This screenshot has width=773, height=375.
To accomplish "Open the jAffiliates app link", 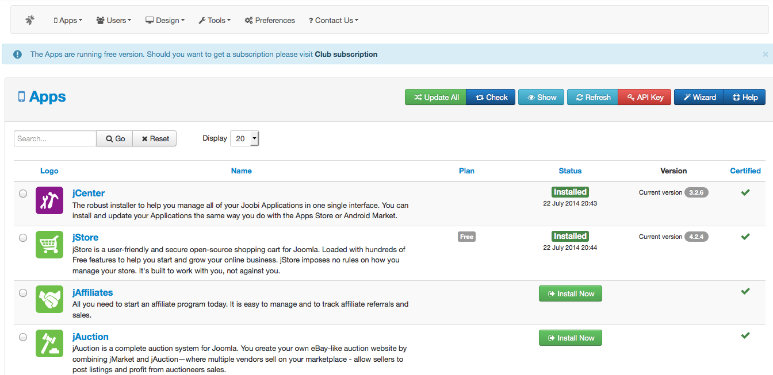I will [x=93, y=292].
